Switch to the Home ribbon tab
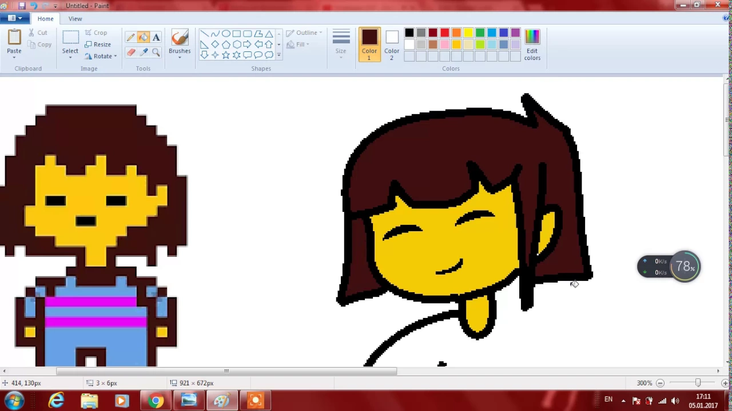 click(x=45, y=19)
